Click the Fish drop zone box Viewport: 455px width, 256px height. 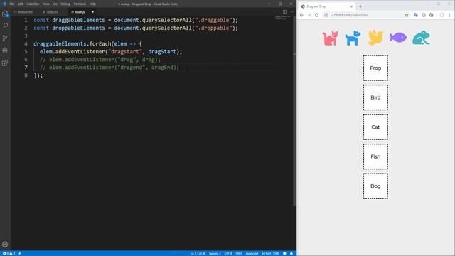(x=375, y=156)
